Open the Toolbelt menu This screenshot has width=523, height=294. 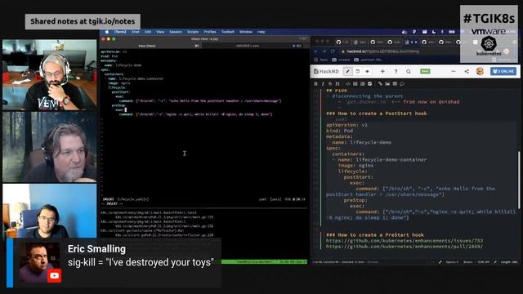tap(228, 32)
